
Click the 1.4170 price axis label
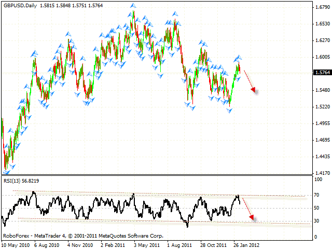(321, 173)
